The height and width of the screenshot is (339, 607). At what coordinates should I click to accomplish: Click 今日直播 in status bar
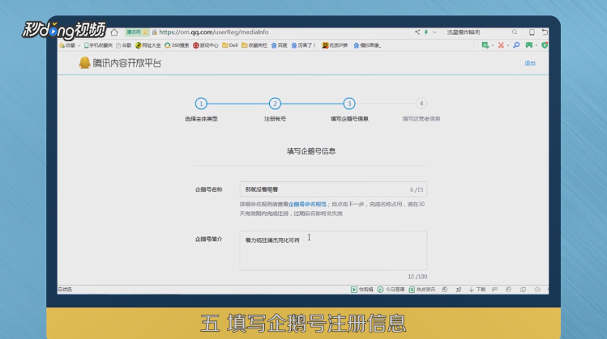pos(391,290)
